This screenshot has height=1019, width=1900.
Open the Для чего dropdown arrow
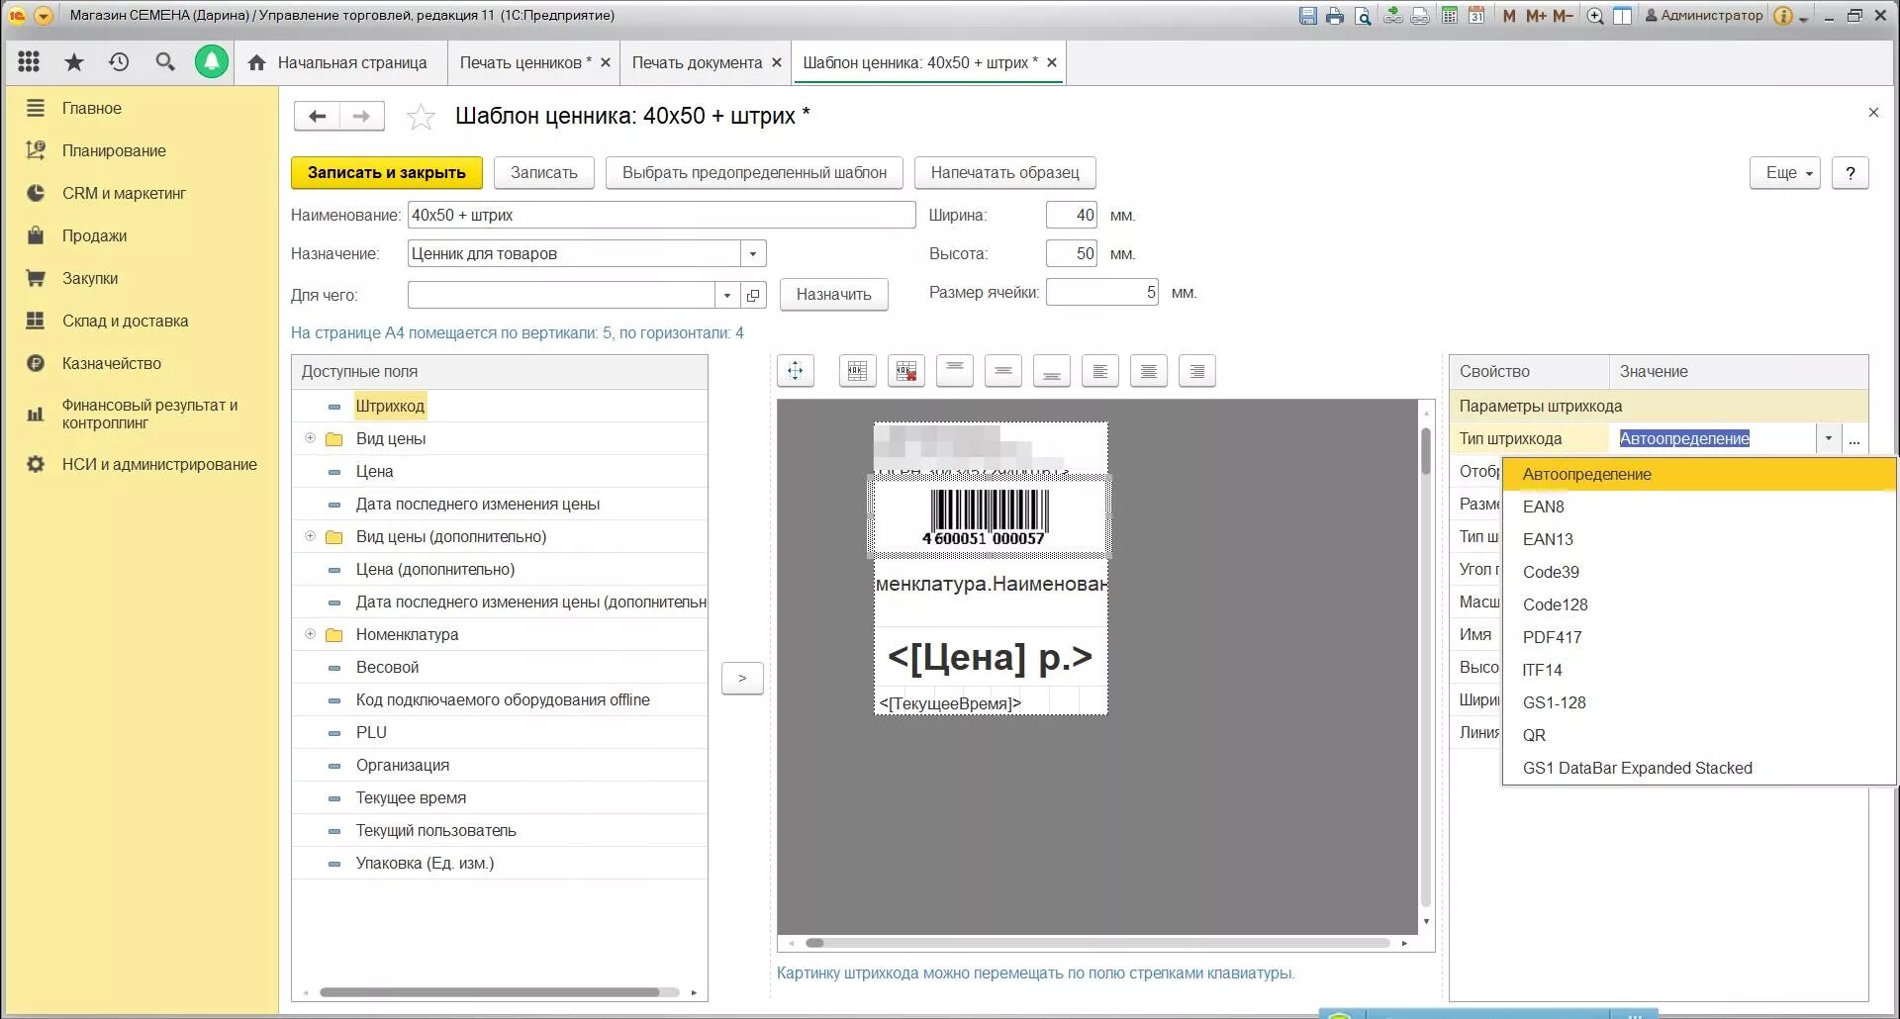[x=727, y=295]
